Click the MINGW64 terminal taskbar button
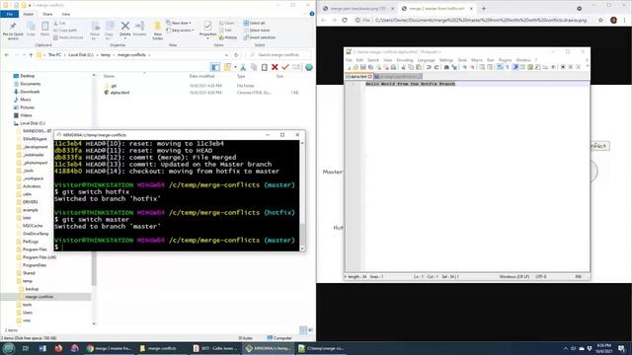 point(269,348)
